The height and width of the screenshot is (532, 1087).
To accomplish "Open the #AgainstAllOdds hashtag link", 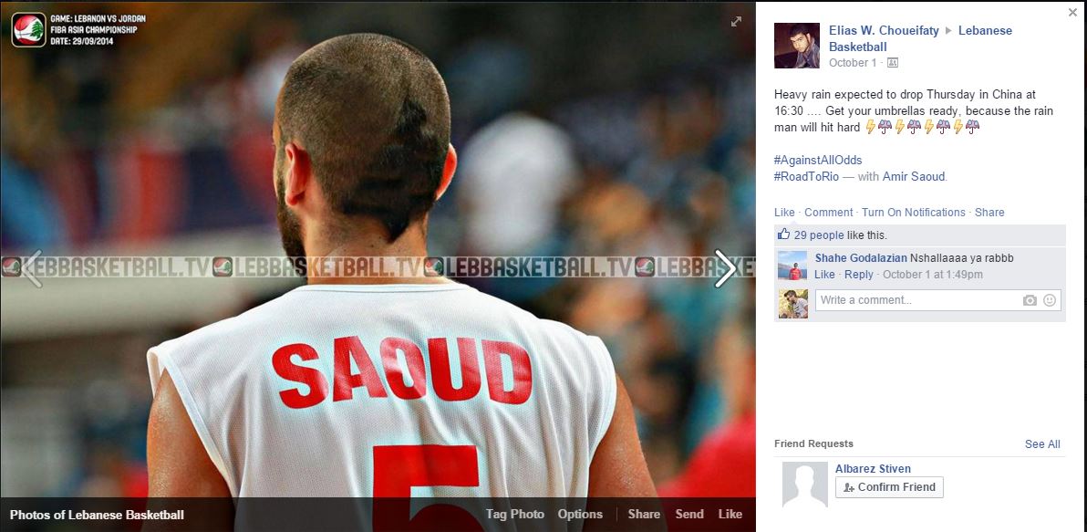I will pyautogui.click(x=818, y=161).
